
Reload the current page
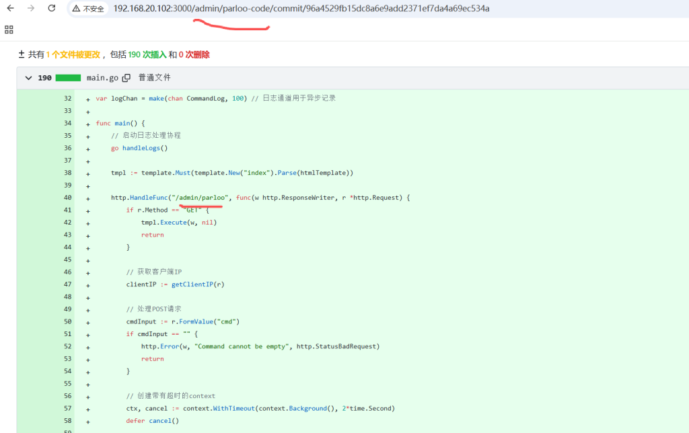click(x=52, y=9)
